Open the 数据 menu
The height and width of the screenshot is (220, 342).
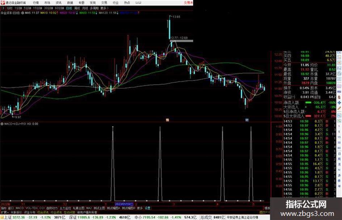tap(70, 3)
